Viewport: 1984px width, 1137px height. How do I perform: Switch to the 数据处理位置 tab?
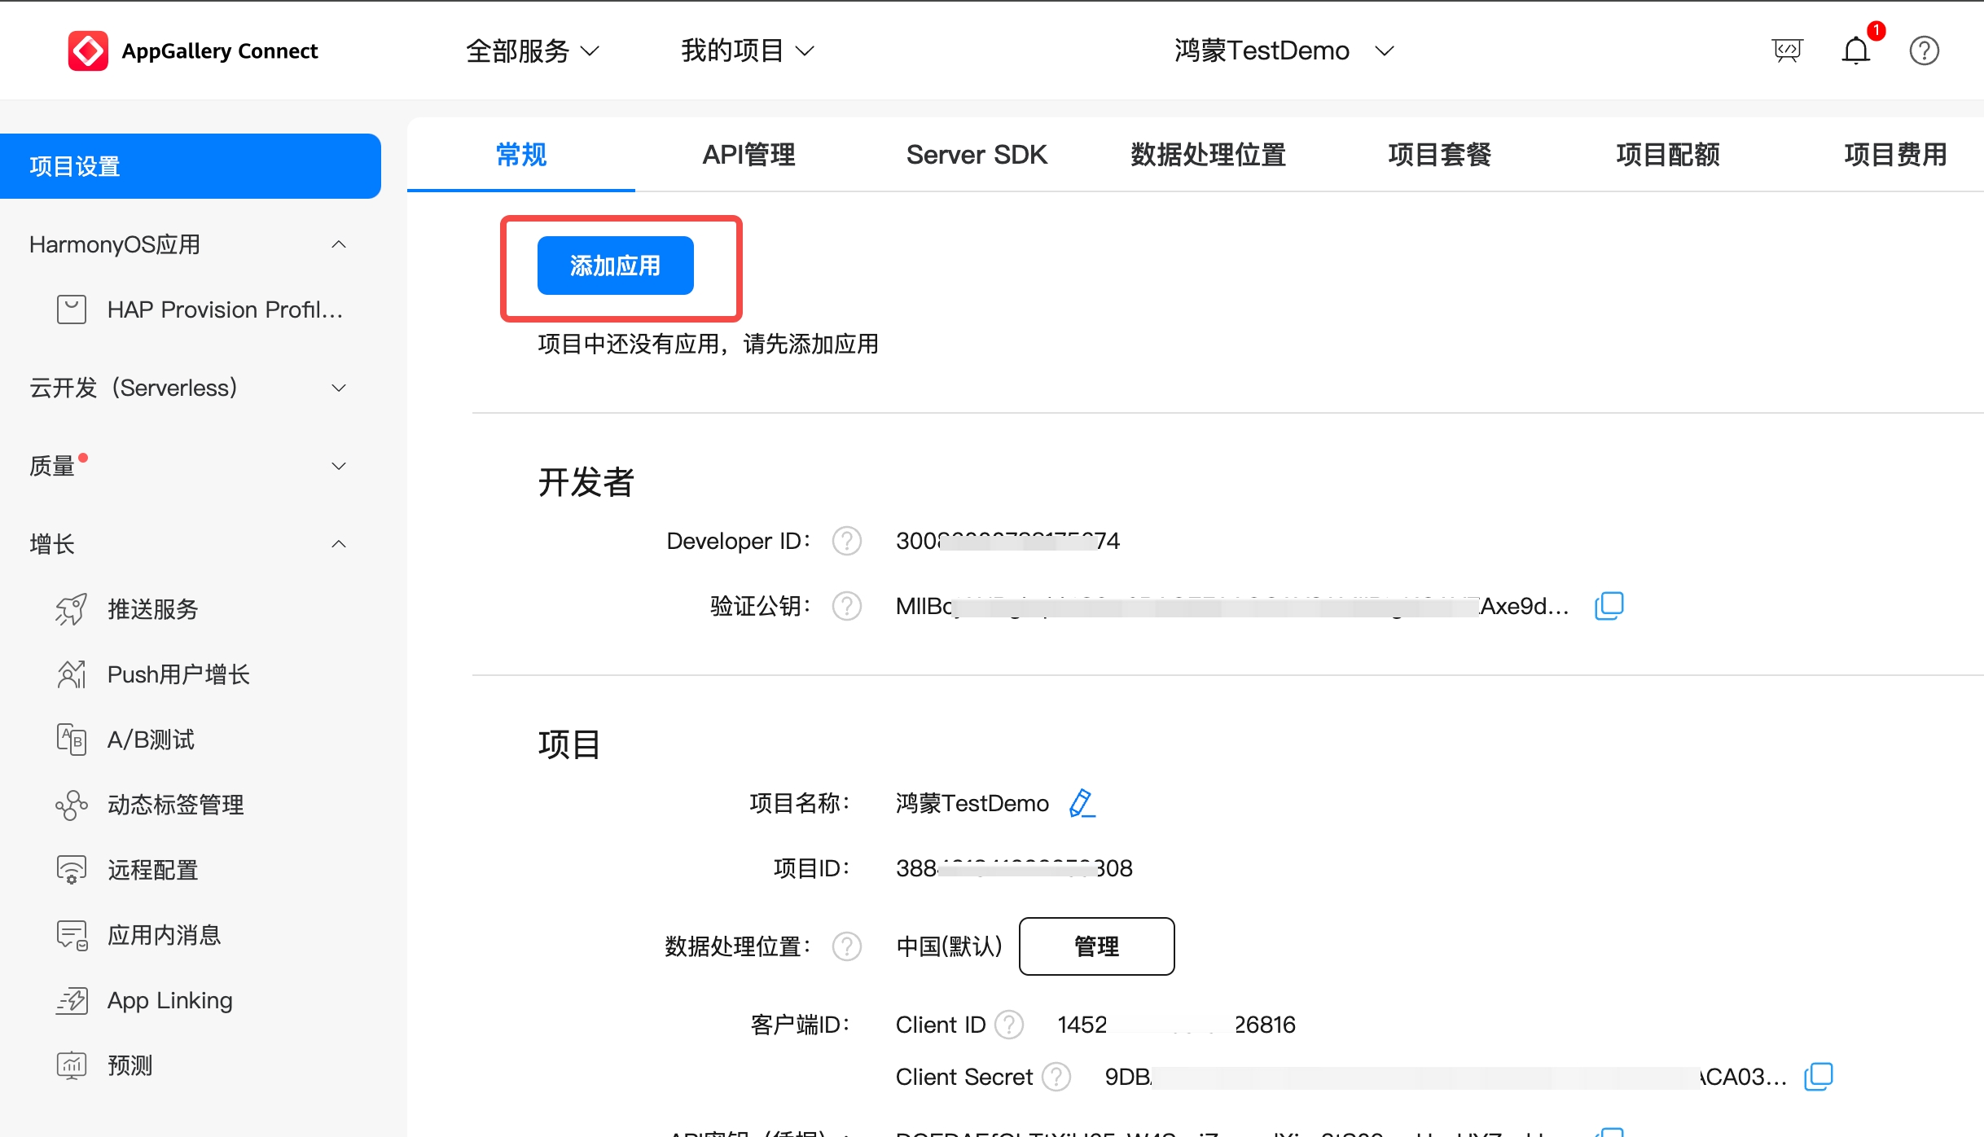pyautogui.click(x=1208, y=155)
